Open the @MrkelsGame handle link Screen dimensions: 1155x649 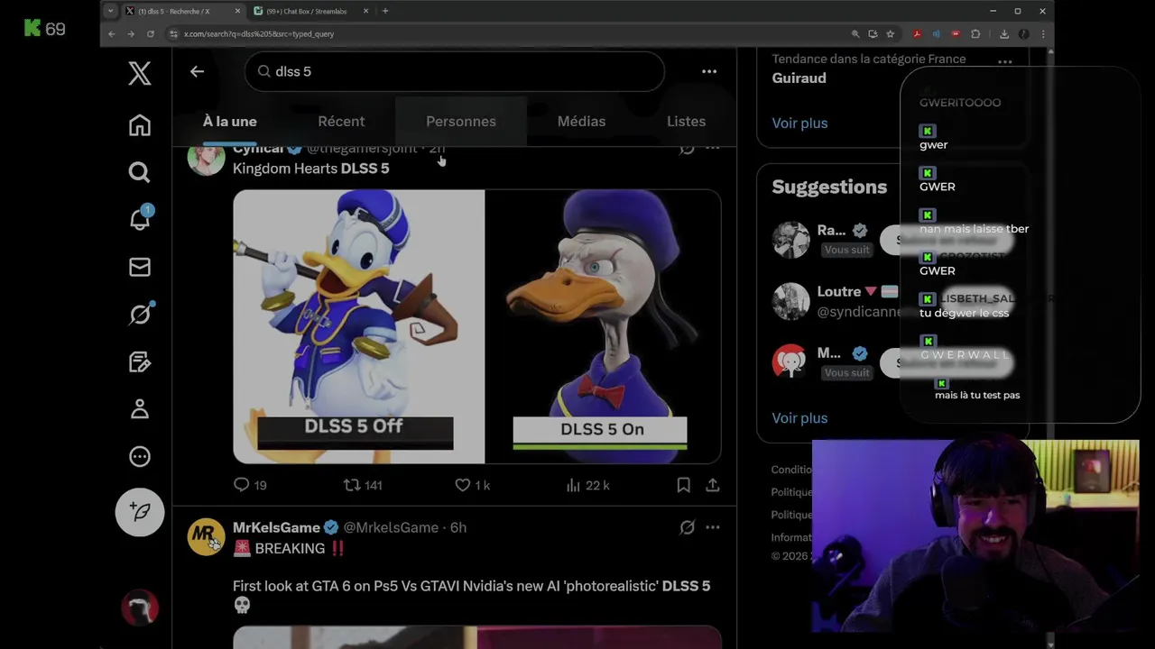click(391, 527)
